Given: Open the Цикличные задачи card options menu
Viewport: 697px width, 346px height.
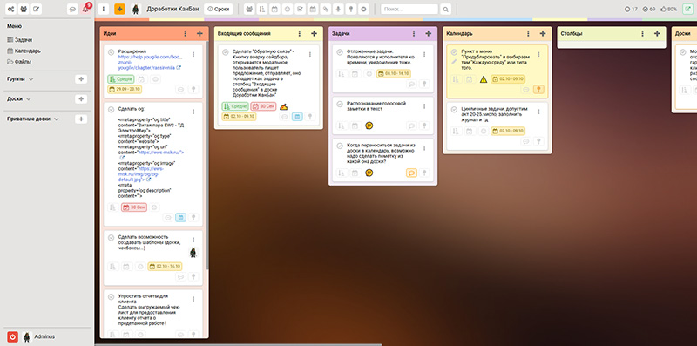Looking at the screenshot, I should (538, 112).
